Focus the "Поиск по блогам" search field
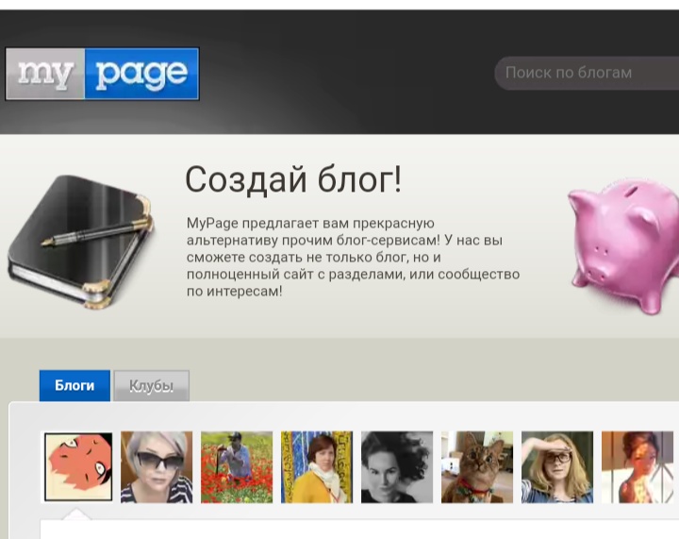679x539 pixels. coord(585,73)
